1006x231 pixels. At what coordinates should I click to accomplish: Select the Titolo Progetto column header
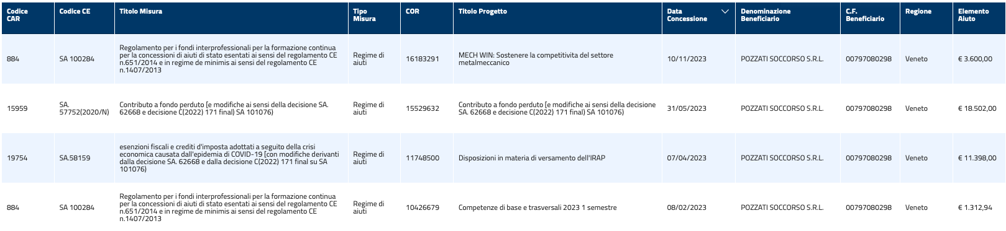pos(483,11)
